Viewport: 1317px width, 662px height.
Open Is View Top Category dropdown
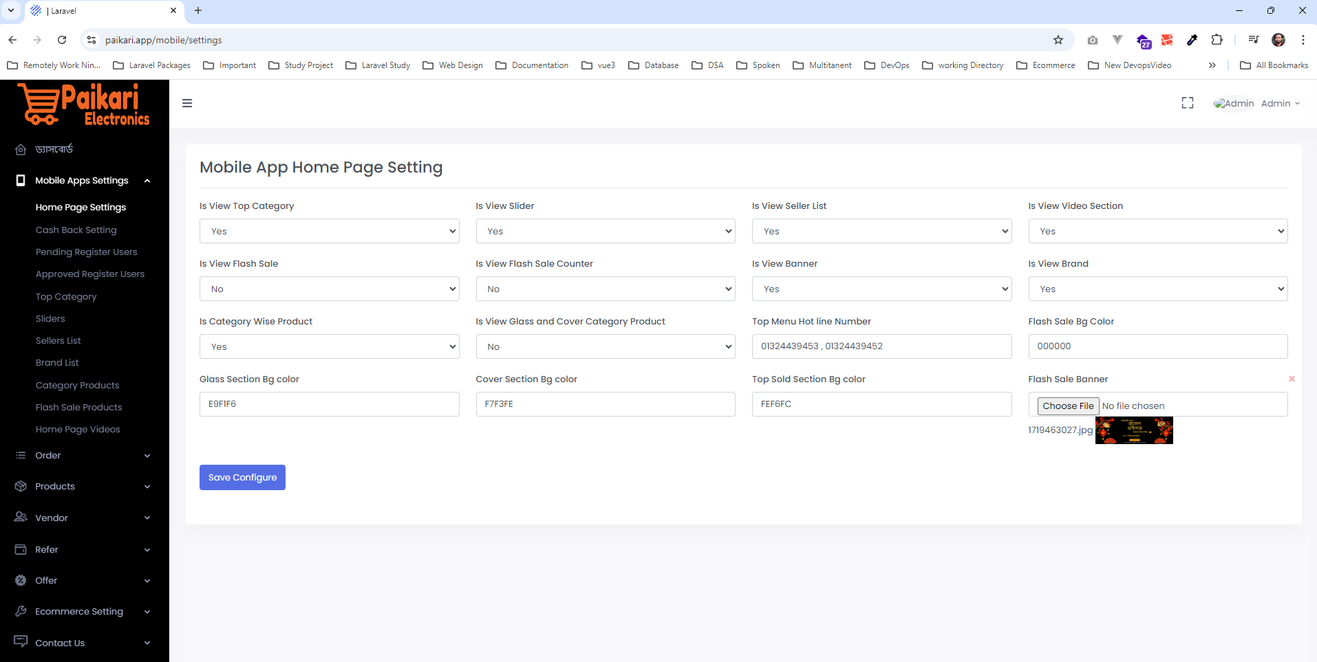click(330, 231)
